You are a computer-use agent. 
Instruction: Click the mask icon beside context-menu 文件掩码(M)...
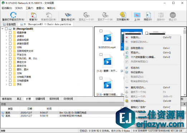[x=127, y=101]
